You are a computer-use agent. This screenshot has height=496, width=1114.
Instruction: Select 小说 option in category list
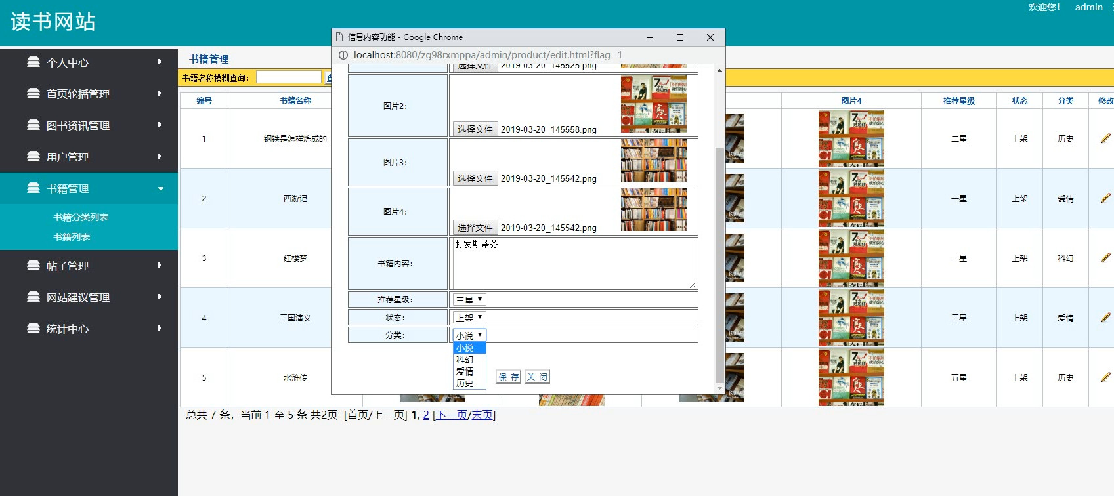point(469,348)
